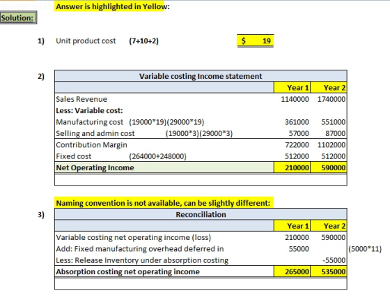Click the 'Reconciliation' table header
Viewport: 390px width, 300px height.
pyautogui.click(x=201, y=214)
